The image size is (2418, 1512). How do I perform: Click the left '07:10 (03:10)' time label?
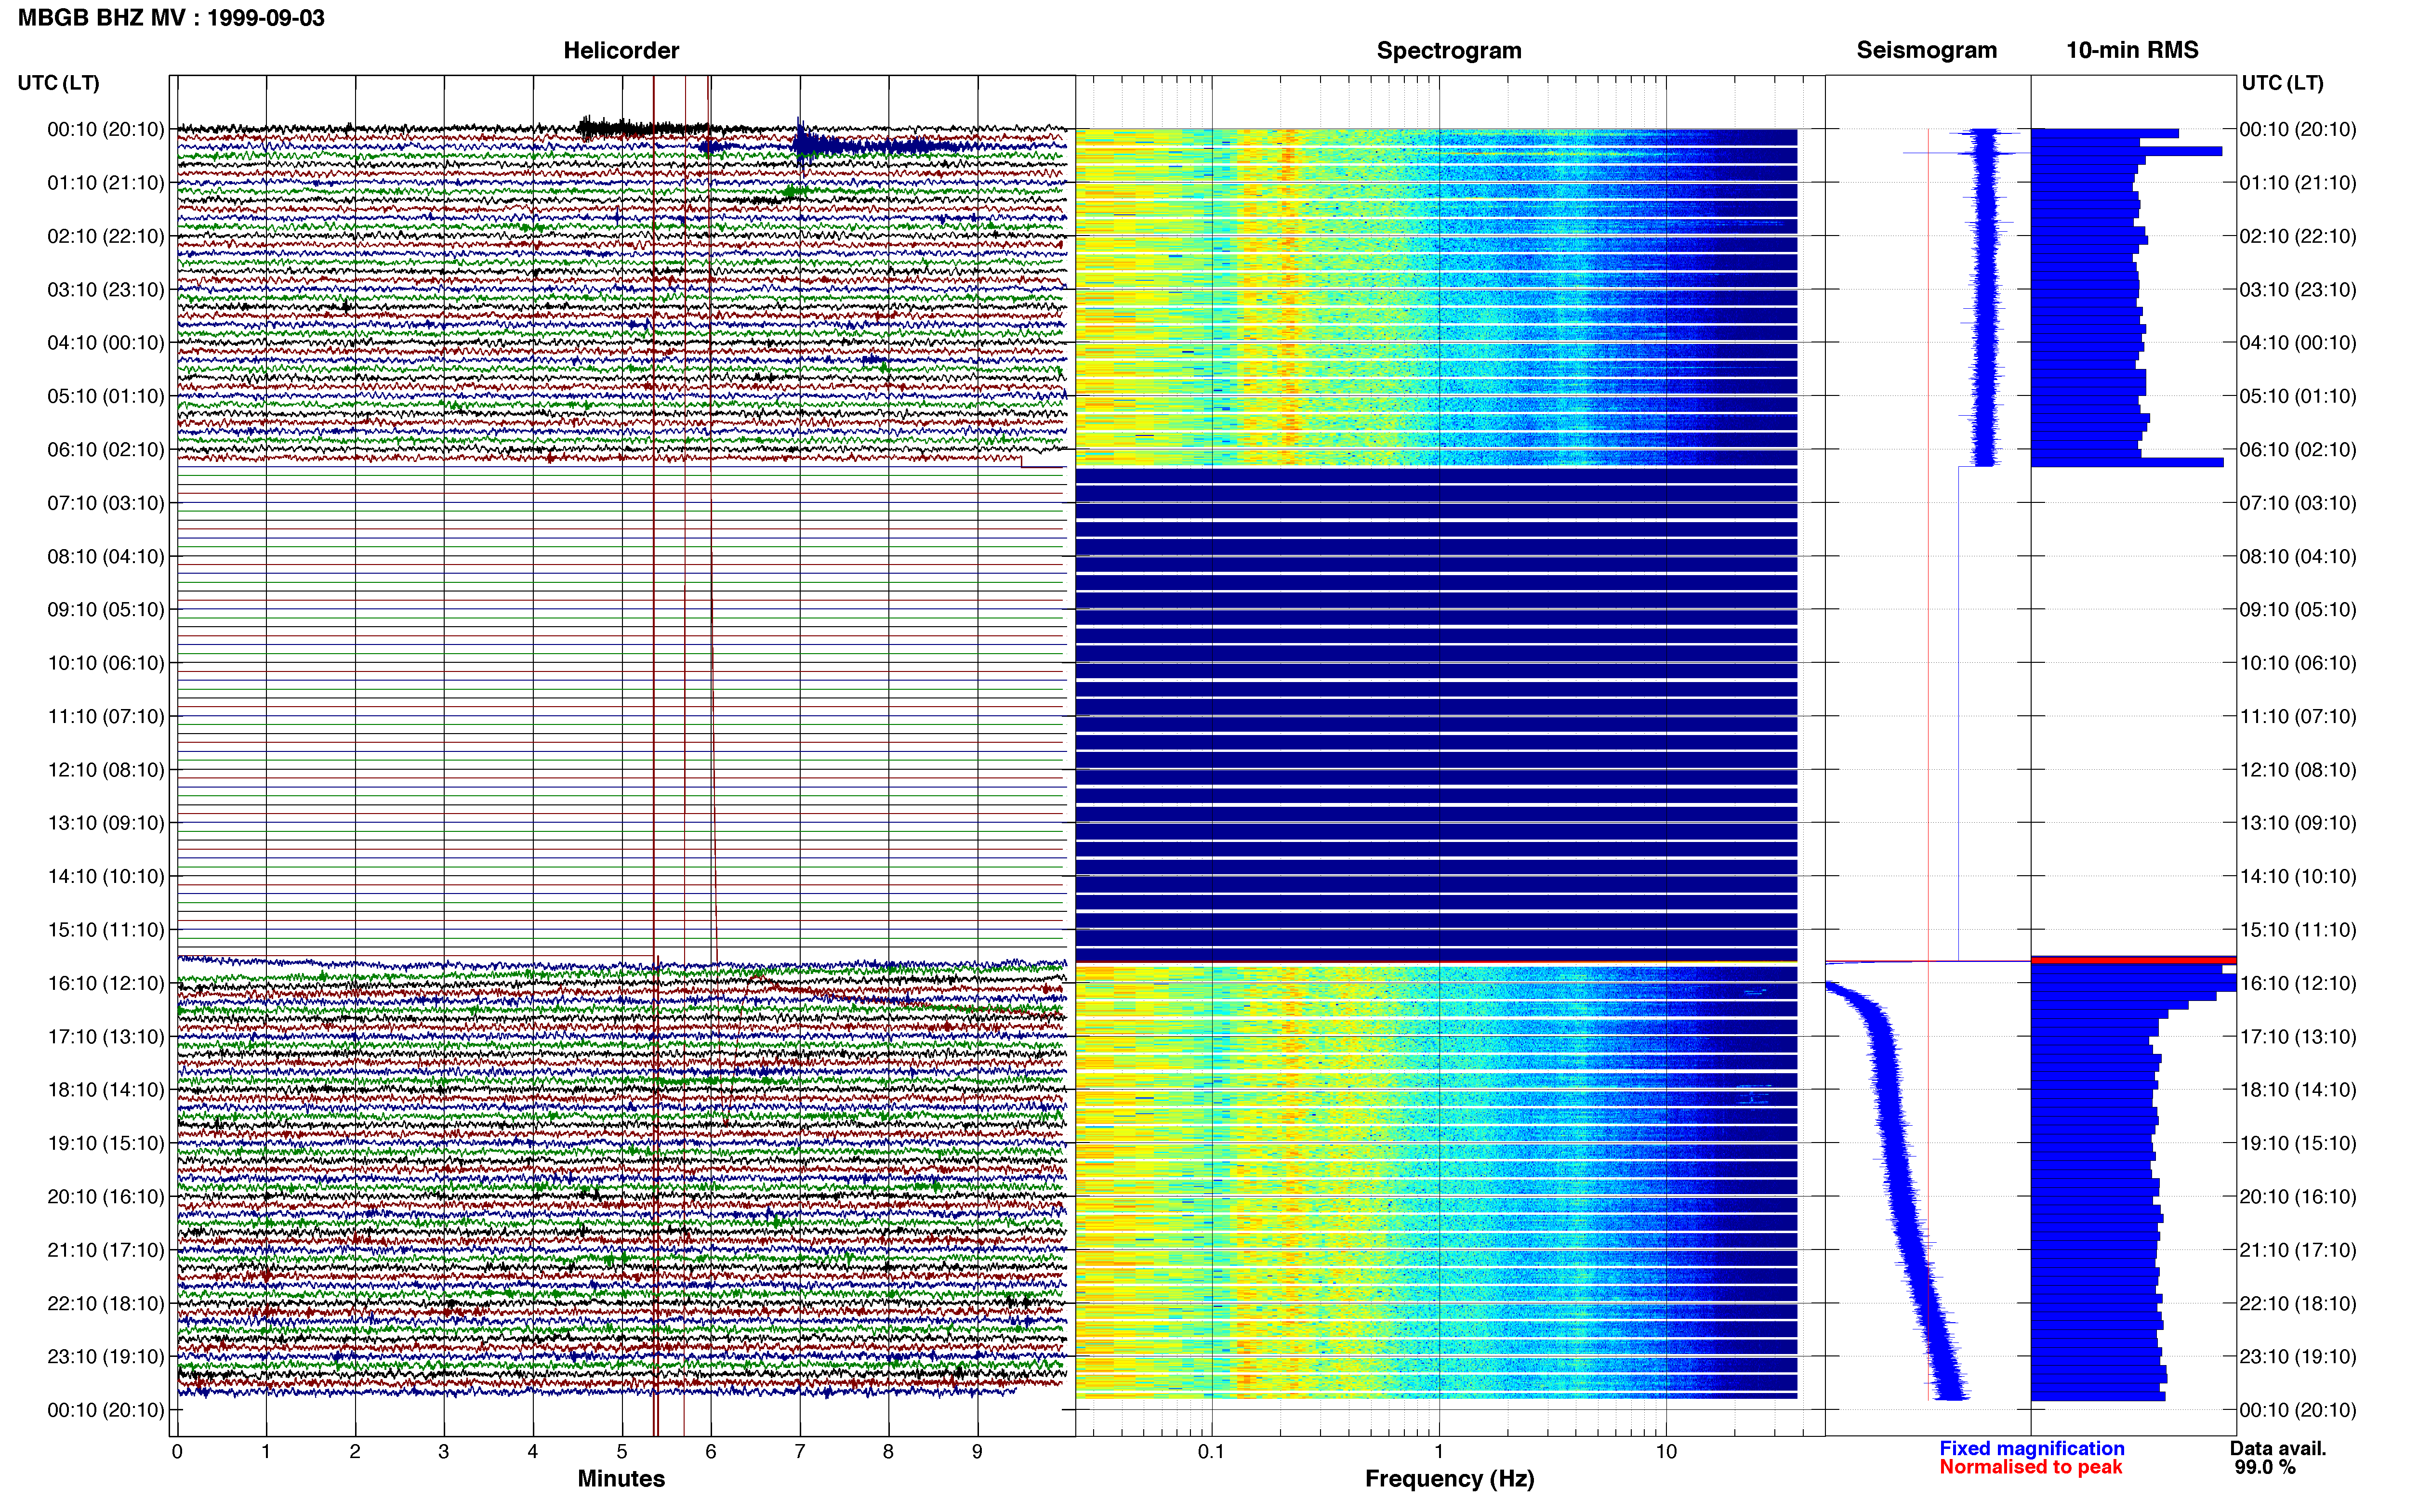(x=106, y=503)
